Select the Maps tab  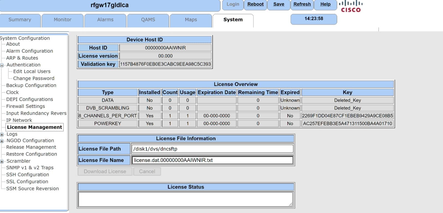191,20
